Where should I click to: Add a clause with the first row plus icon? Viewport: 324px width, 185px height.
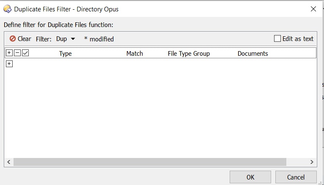[9, 53]
